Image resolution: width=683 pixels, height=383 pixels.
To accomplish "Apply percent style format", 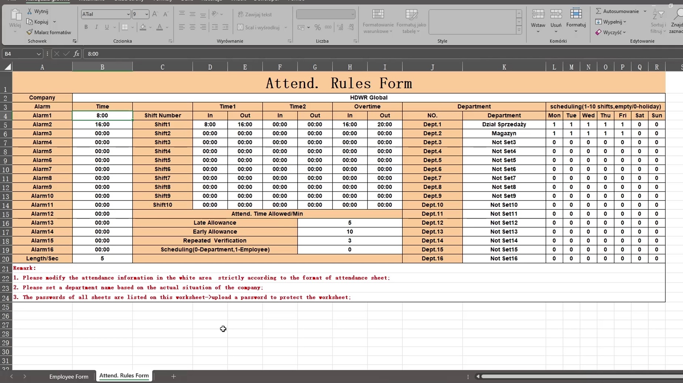I will click(x=317, y=27).
